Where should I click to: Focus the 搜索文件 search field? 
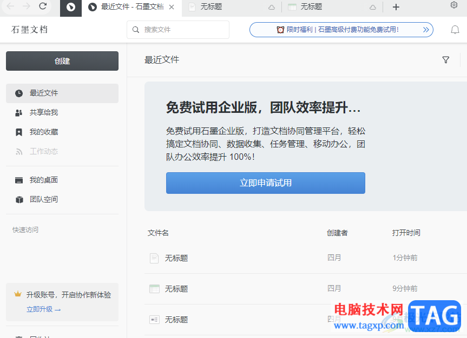click(x=178, y=30)
